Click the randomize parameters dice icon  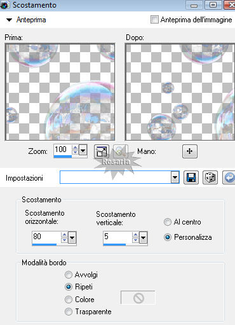210,177
